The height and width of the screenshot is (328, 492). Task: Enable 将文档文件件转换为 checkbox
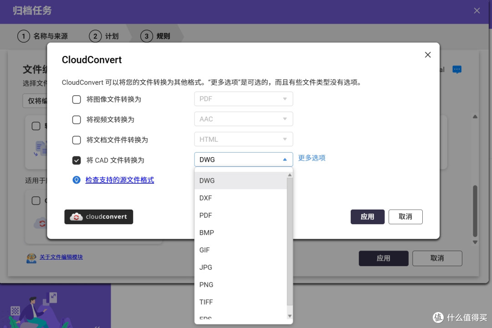click(x=76, y=140)
